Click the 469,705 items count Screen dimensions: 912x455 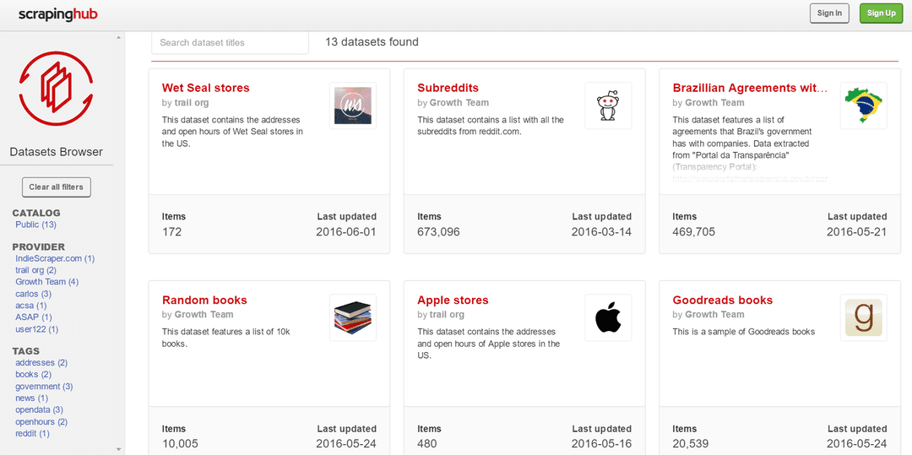(694, 232)
